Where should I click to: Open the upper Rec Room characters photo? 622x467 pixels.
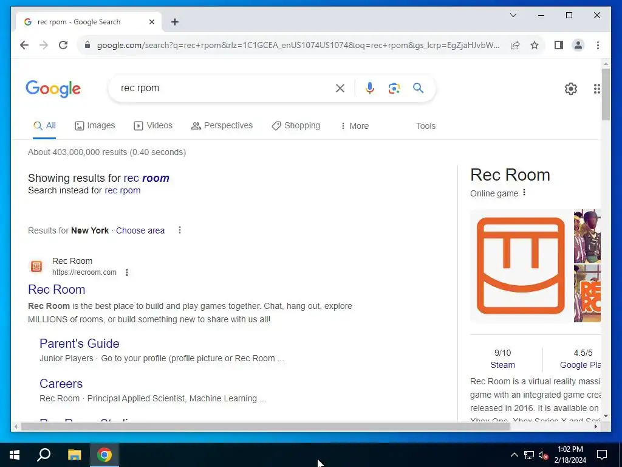[x=587, y=237]
